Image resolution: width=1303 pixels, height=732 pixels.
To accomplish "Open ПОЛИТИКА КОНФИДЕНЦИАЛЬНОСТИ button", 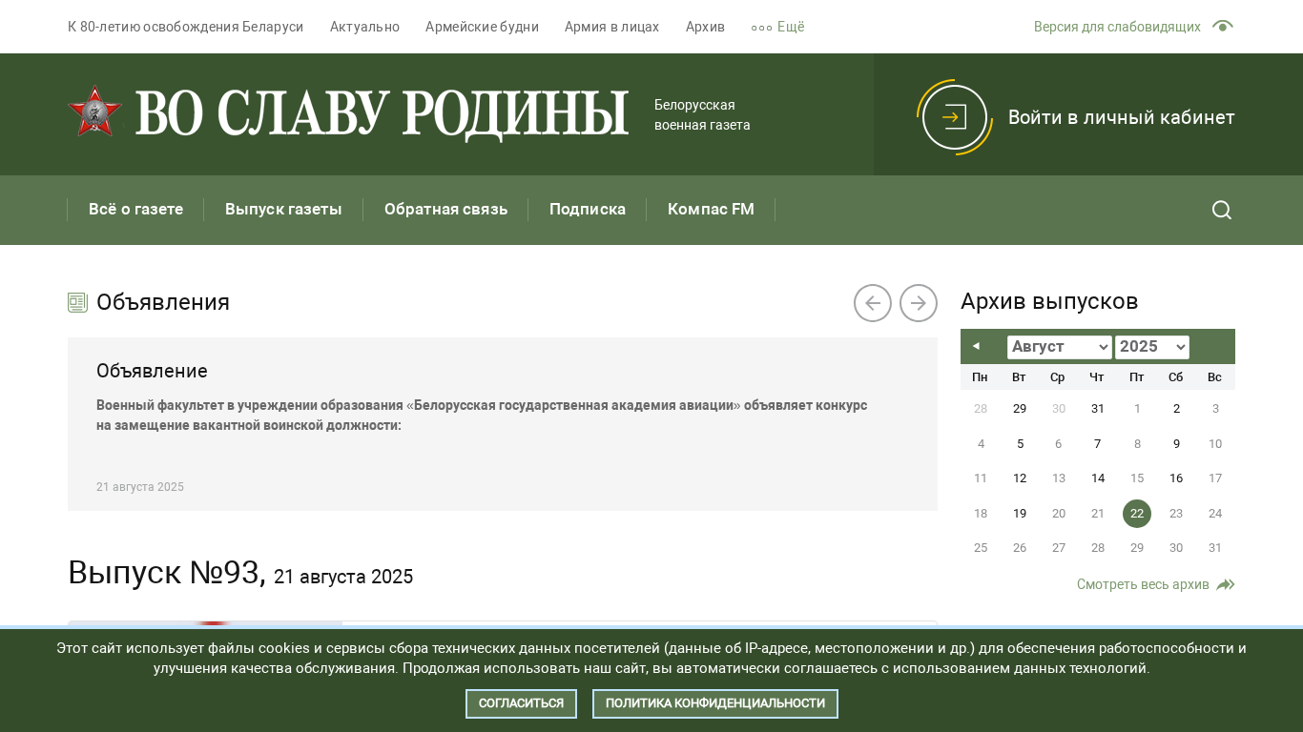I will click(715, 703).
